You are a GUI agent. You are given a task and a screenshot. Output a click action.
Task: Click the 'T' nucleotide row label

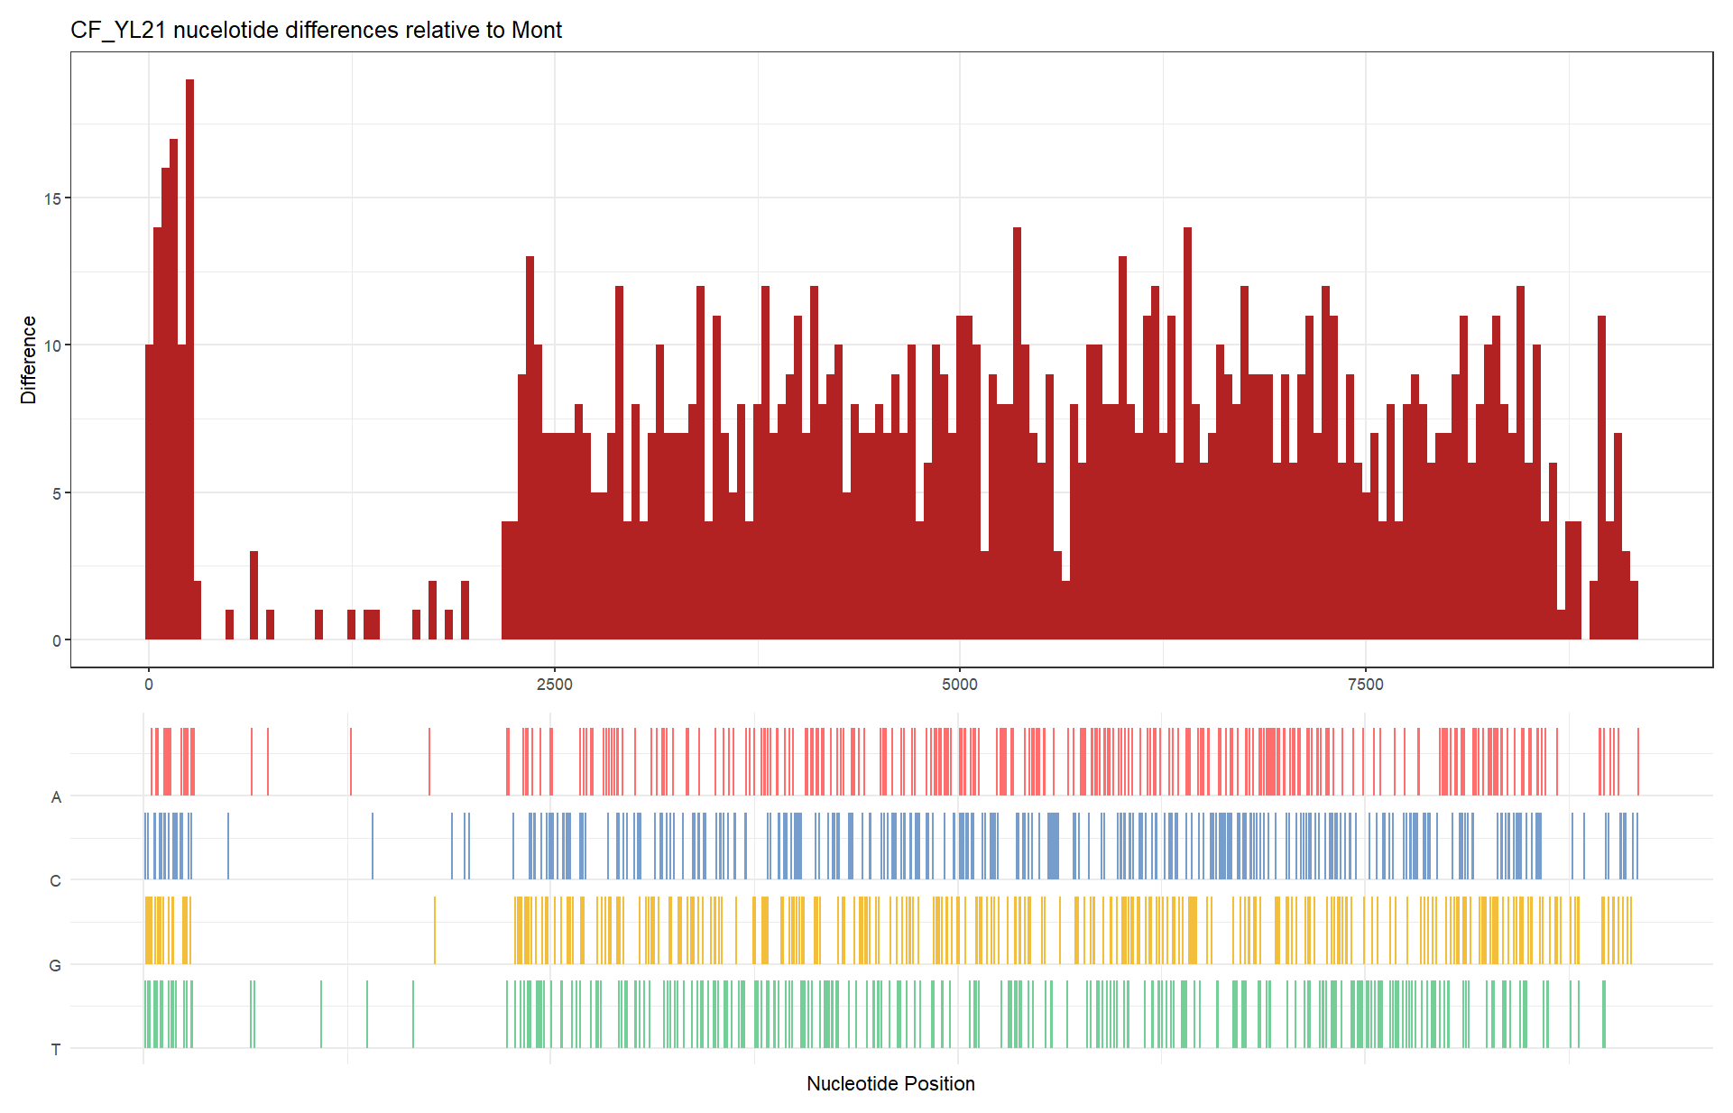[x=56, y=1050]
